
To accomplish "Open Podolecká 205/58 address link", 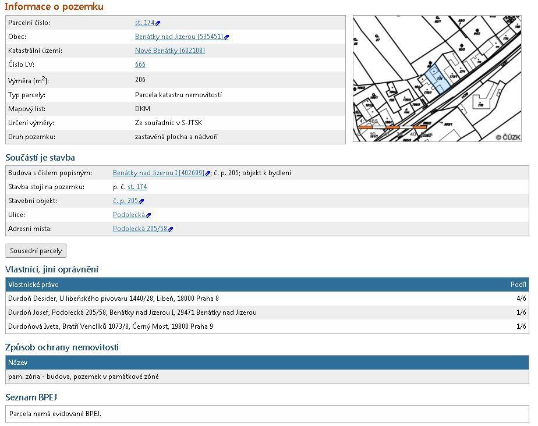I will click(x=140, y=229).
